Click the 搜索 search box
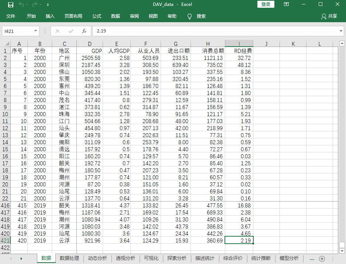The image size is (346, 264). (x=201, y=16)
